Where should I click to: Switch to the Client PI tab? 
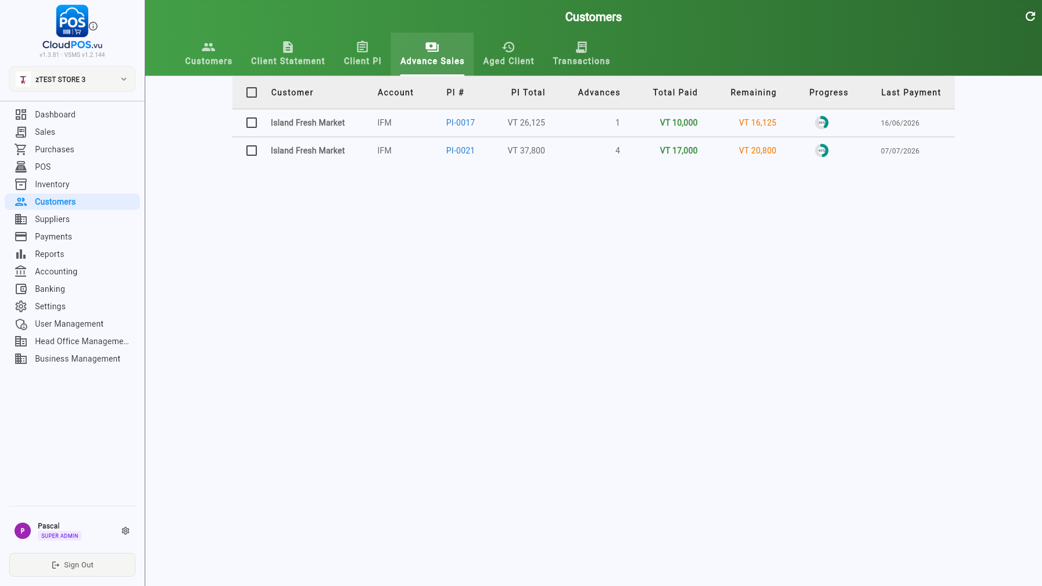pos(363,54)
